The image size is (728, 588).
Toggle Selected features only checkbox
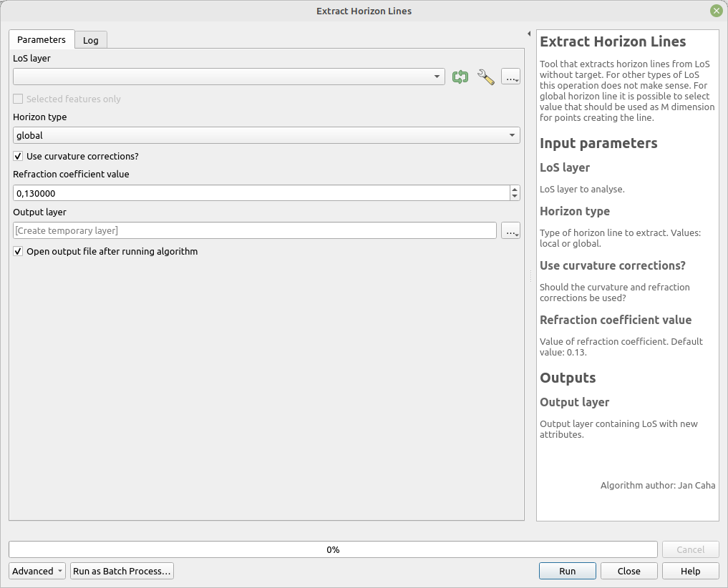[x=19, y=99]
